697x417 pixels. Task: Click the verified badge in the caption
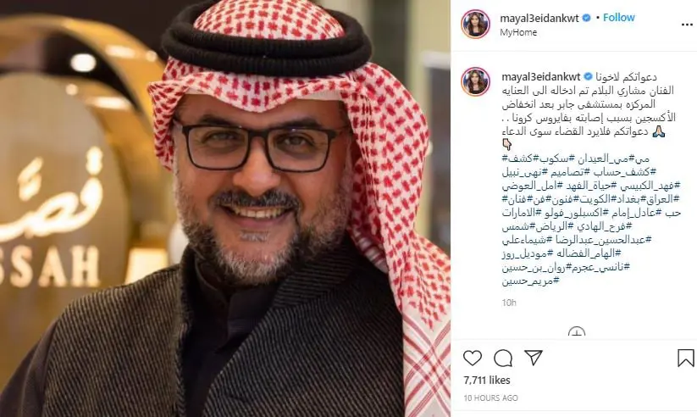(588, 76)
